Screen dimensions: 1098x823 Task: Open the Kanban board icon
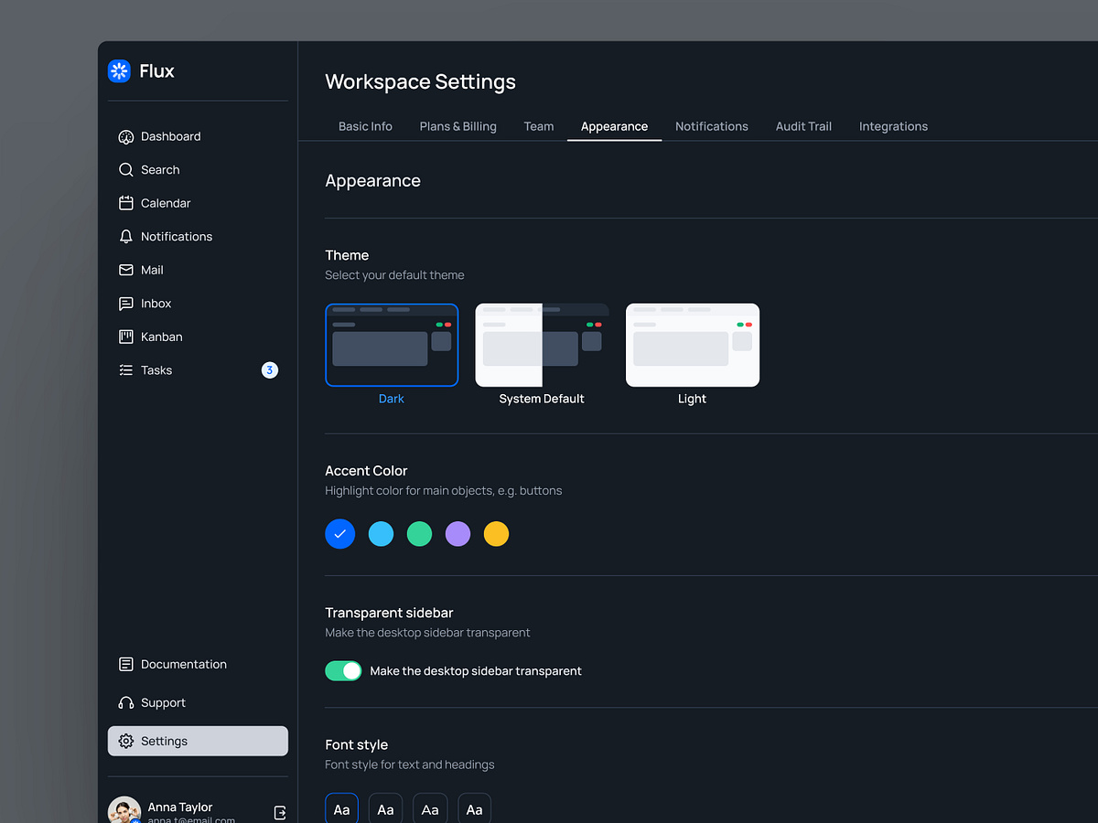125,337
